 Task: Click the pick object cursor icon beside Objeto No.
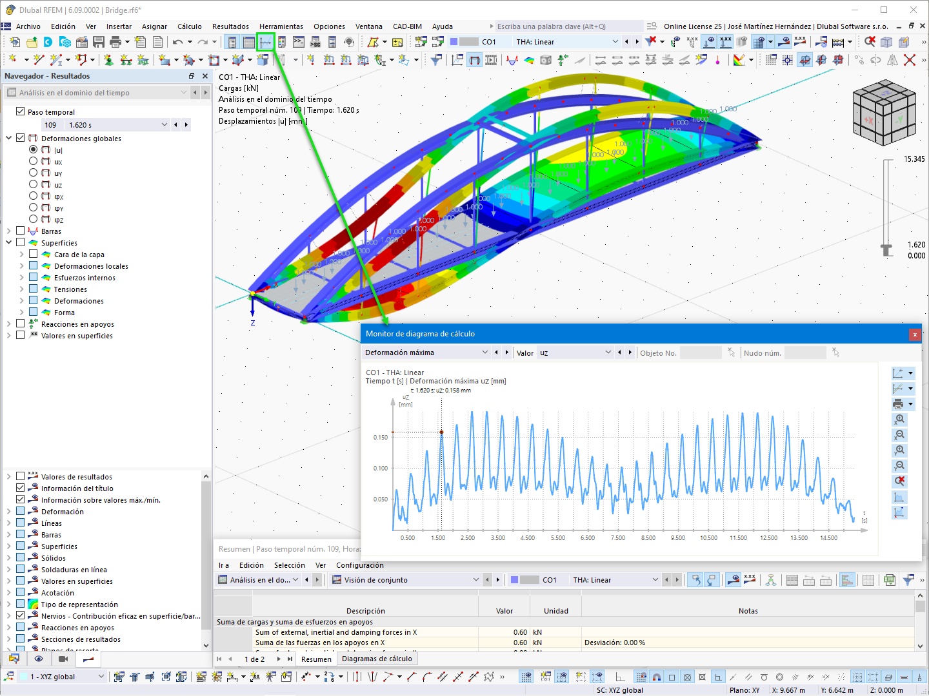pyautogui.click(x=731, y=353)
